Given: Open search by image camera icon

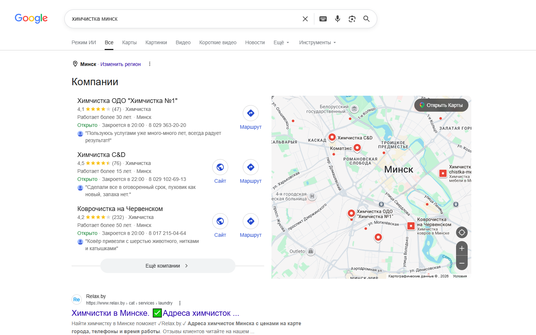Looking at the screenshot, I should 352,19.
